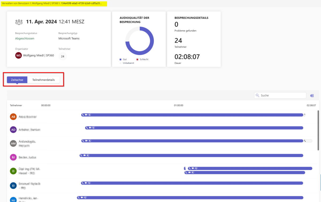The height and width of the screenshot is (202, 321).
Task: Click the 'Gut' legend color swatch
Action: point(121,59)
